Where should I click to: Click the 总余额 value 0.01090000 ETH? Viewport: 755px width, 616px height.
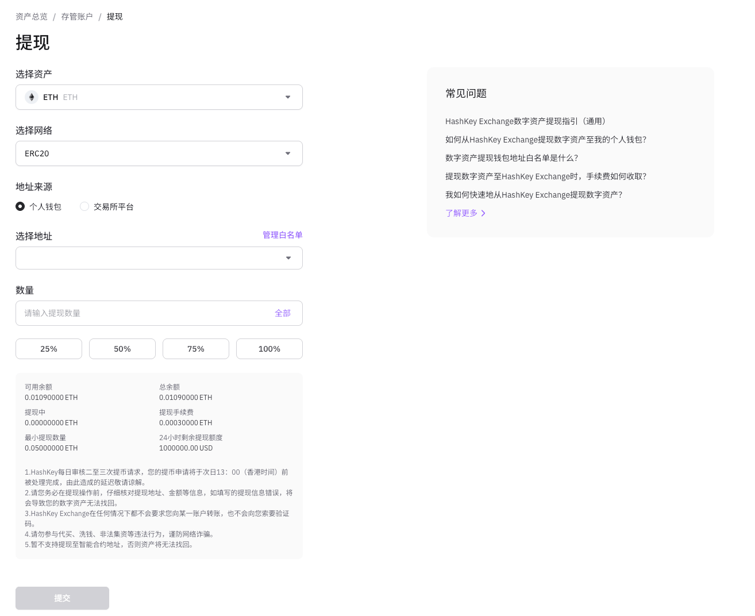coord(186,398)
